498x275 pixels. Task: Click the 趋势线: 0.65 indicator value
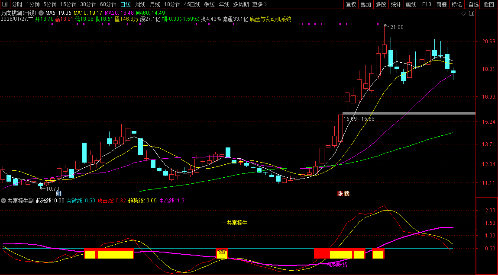click(x=142, y=201)
